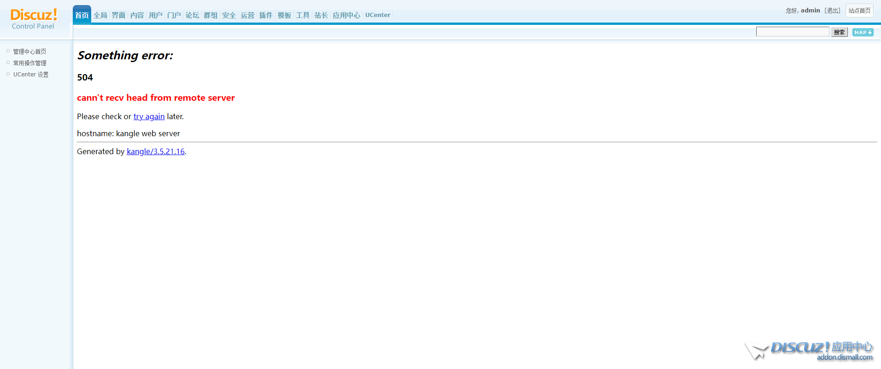
Task: Click the "try again" link
Action: point(149,117)
